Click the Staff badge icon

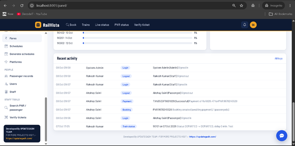coord(6,92)
